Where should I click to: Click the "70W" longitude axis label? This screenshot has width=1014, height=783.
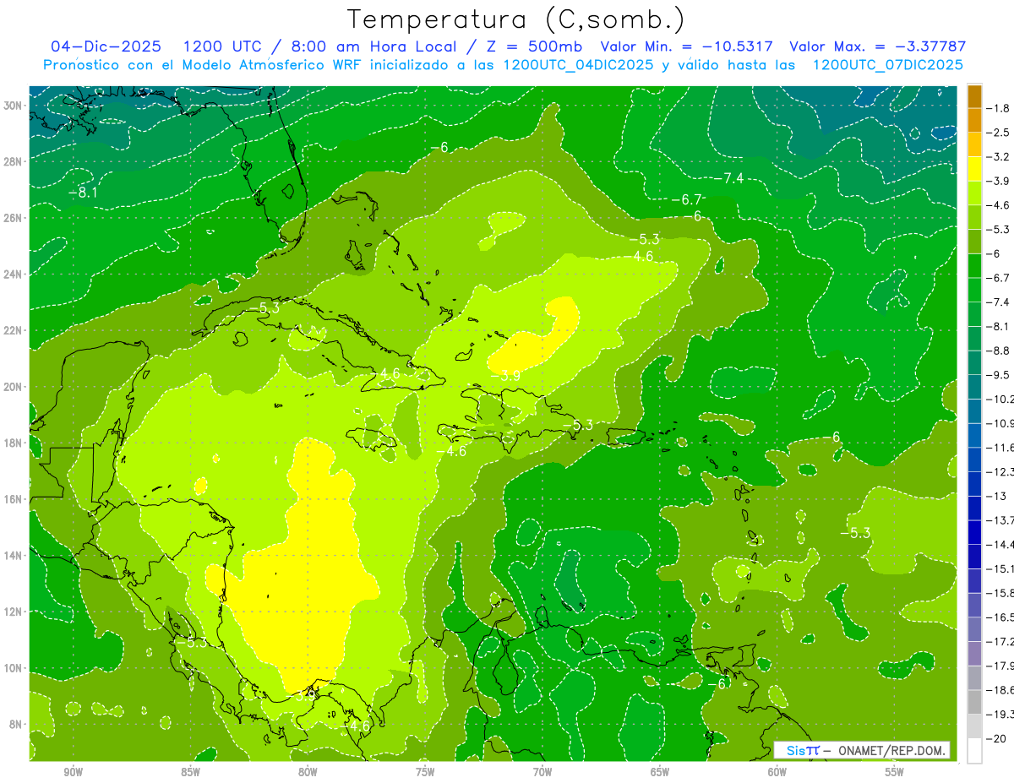tap(542, 771)
